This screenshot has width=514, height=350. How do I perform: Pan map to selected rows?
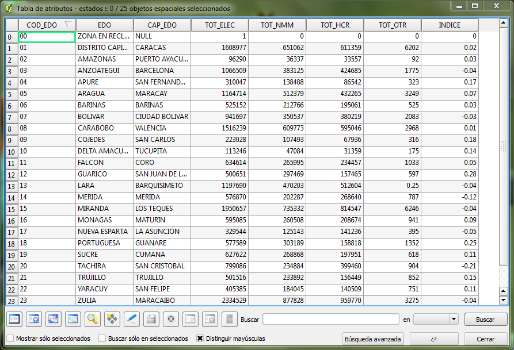coord(112,319)
